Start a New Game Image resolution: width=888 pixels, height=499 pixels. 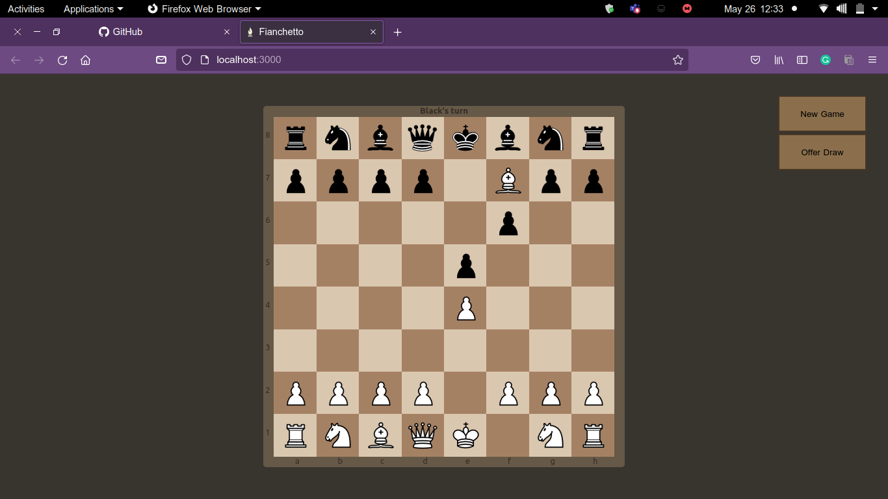(822, 114)
